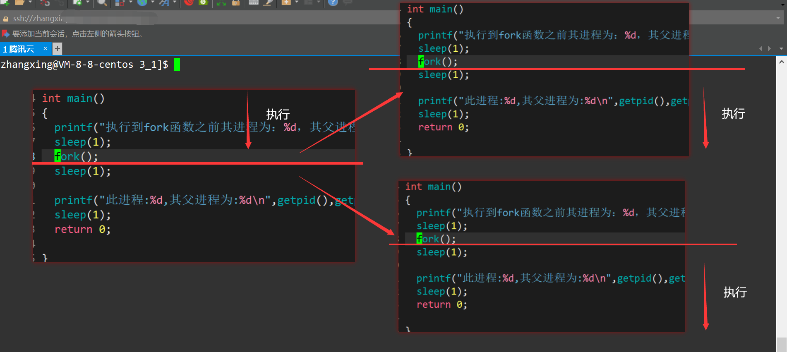Click the orange plus Add toolbar icon
Viewport: 787px width, 352px height.
click(286, 2)
